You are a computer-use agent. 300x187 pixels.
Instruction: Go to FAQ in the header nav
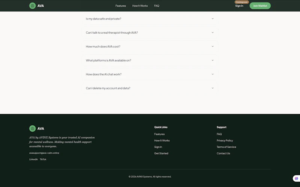tap(156, 6)
